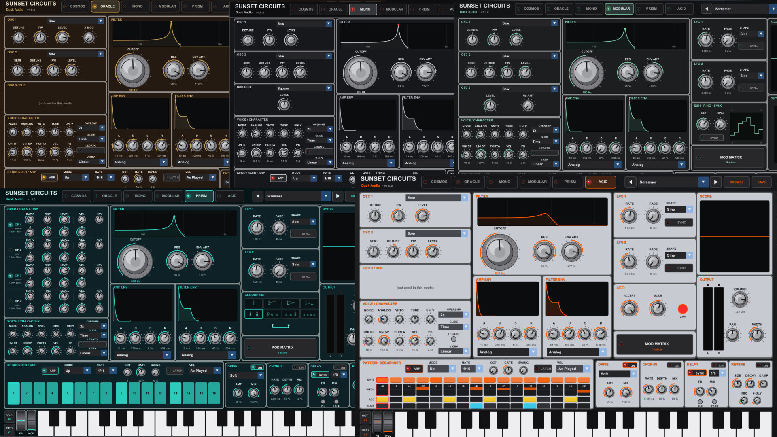Screen dimensions: 777x437
Task: Click the X-MOD knob in Oracle window
Action: [89, 38]
